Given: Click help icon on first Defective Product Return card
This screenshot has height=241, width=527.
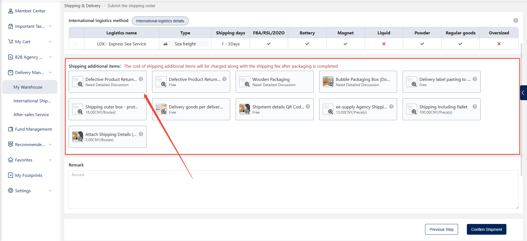Looking at the screenshot, I should click(141, 79).
